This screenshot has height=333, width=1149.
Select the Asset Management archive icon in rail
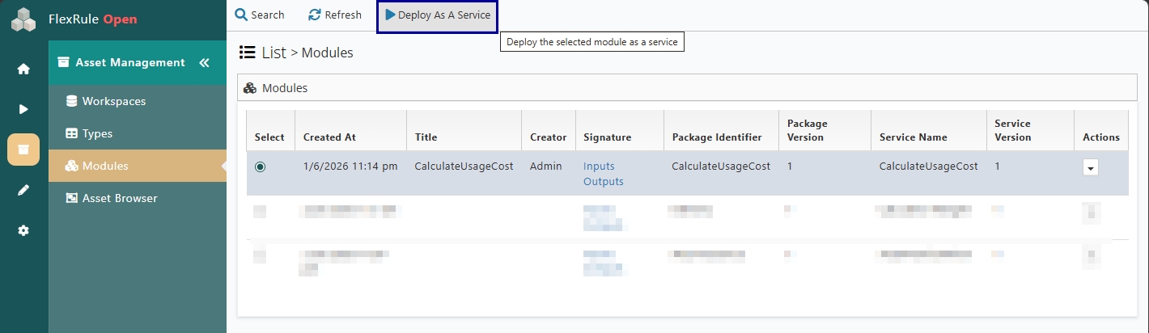click(x=23, y=150)
